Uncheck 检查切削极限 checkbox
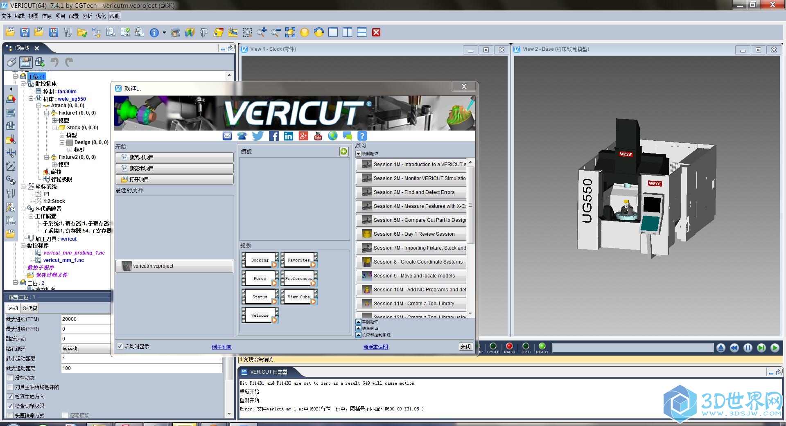Screen dimensions: 786x426 11,406
